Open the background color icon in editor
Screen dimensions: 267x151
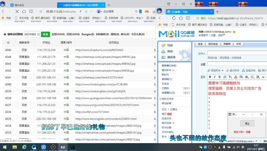(241, 77)
